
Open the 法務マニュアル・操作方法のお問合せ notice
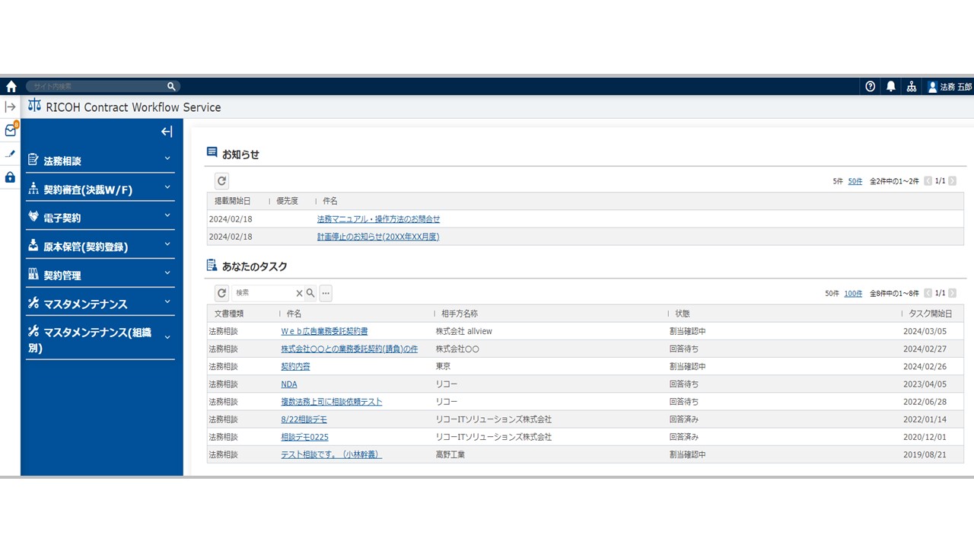click(x=378, y=218)
